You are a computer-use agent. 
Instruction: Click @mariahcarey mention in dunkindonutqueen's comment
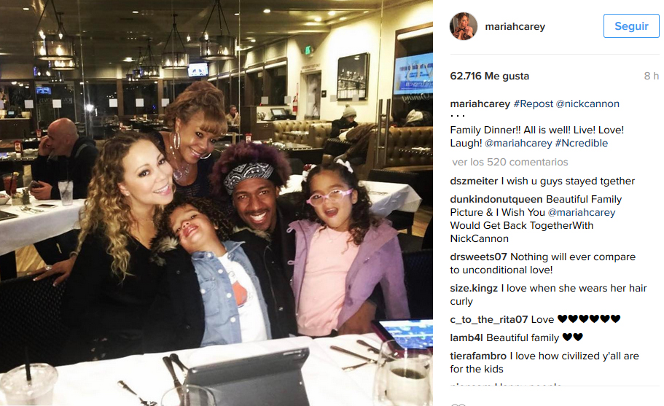[582, 213]
